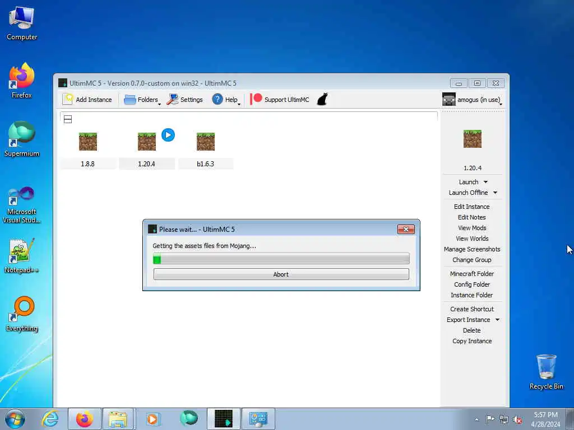Click the blue play badge on 1.20.4
The image size is (574, 430).
click(168, 135)
